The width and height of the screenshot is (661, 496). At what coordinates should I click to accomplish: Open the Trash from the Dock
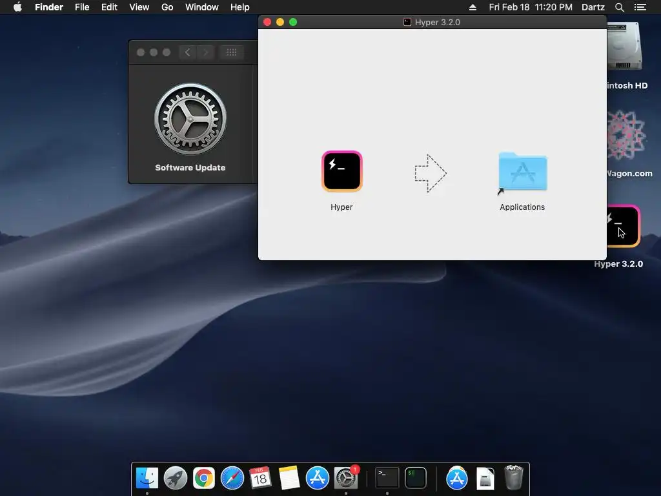click(x=514, y=477)
